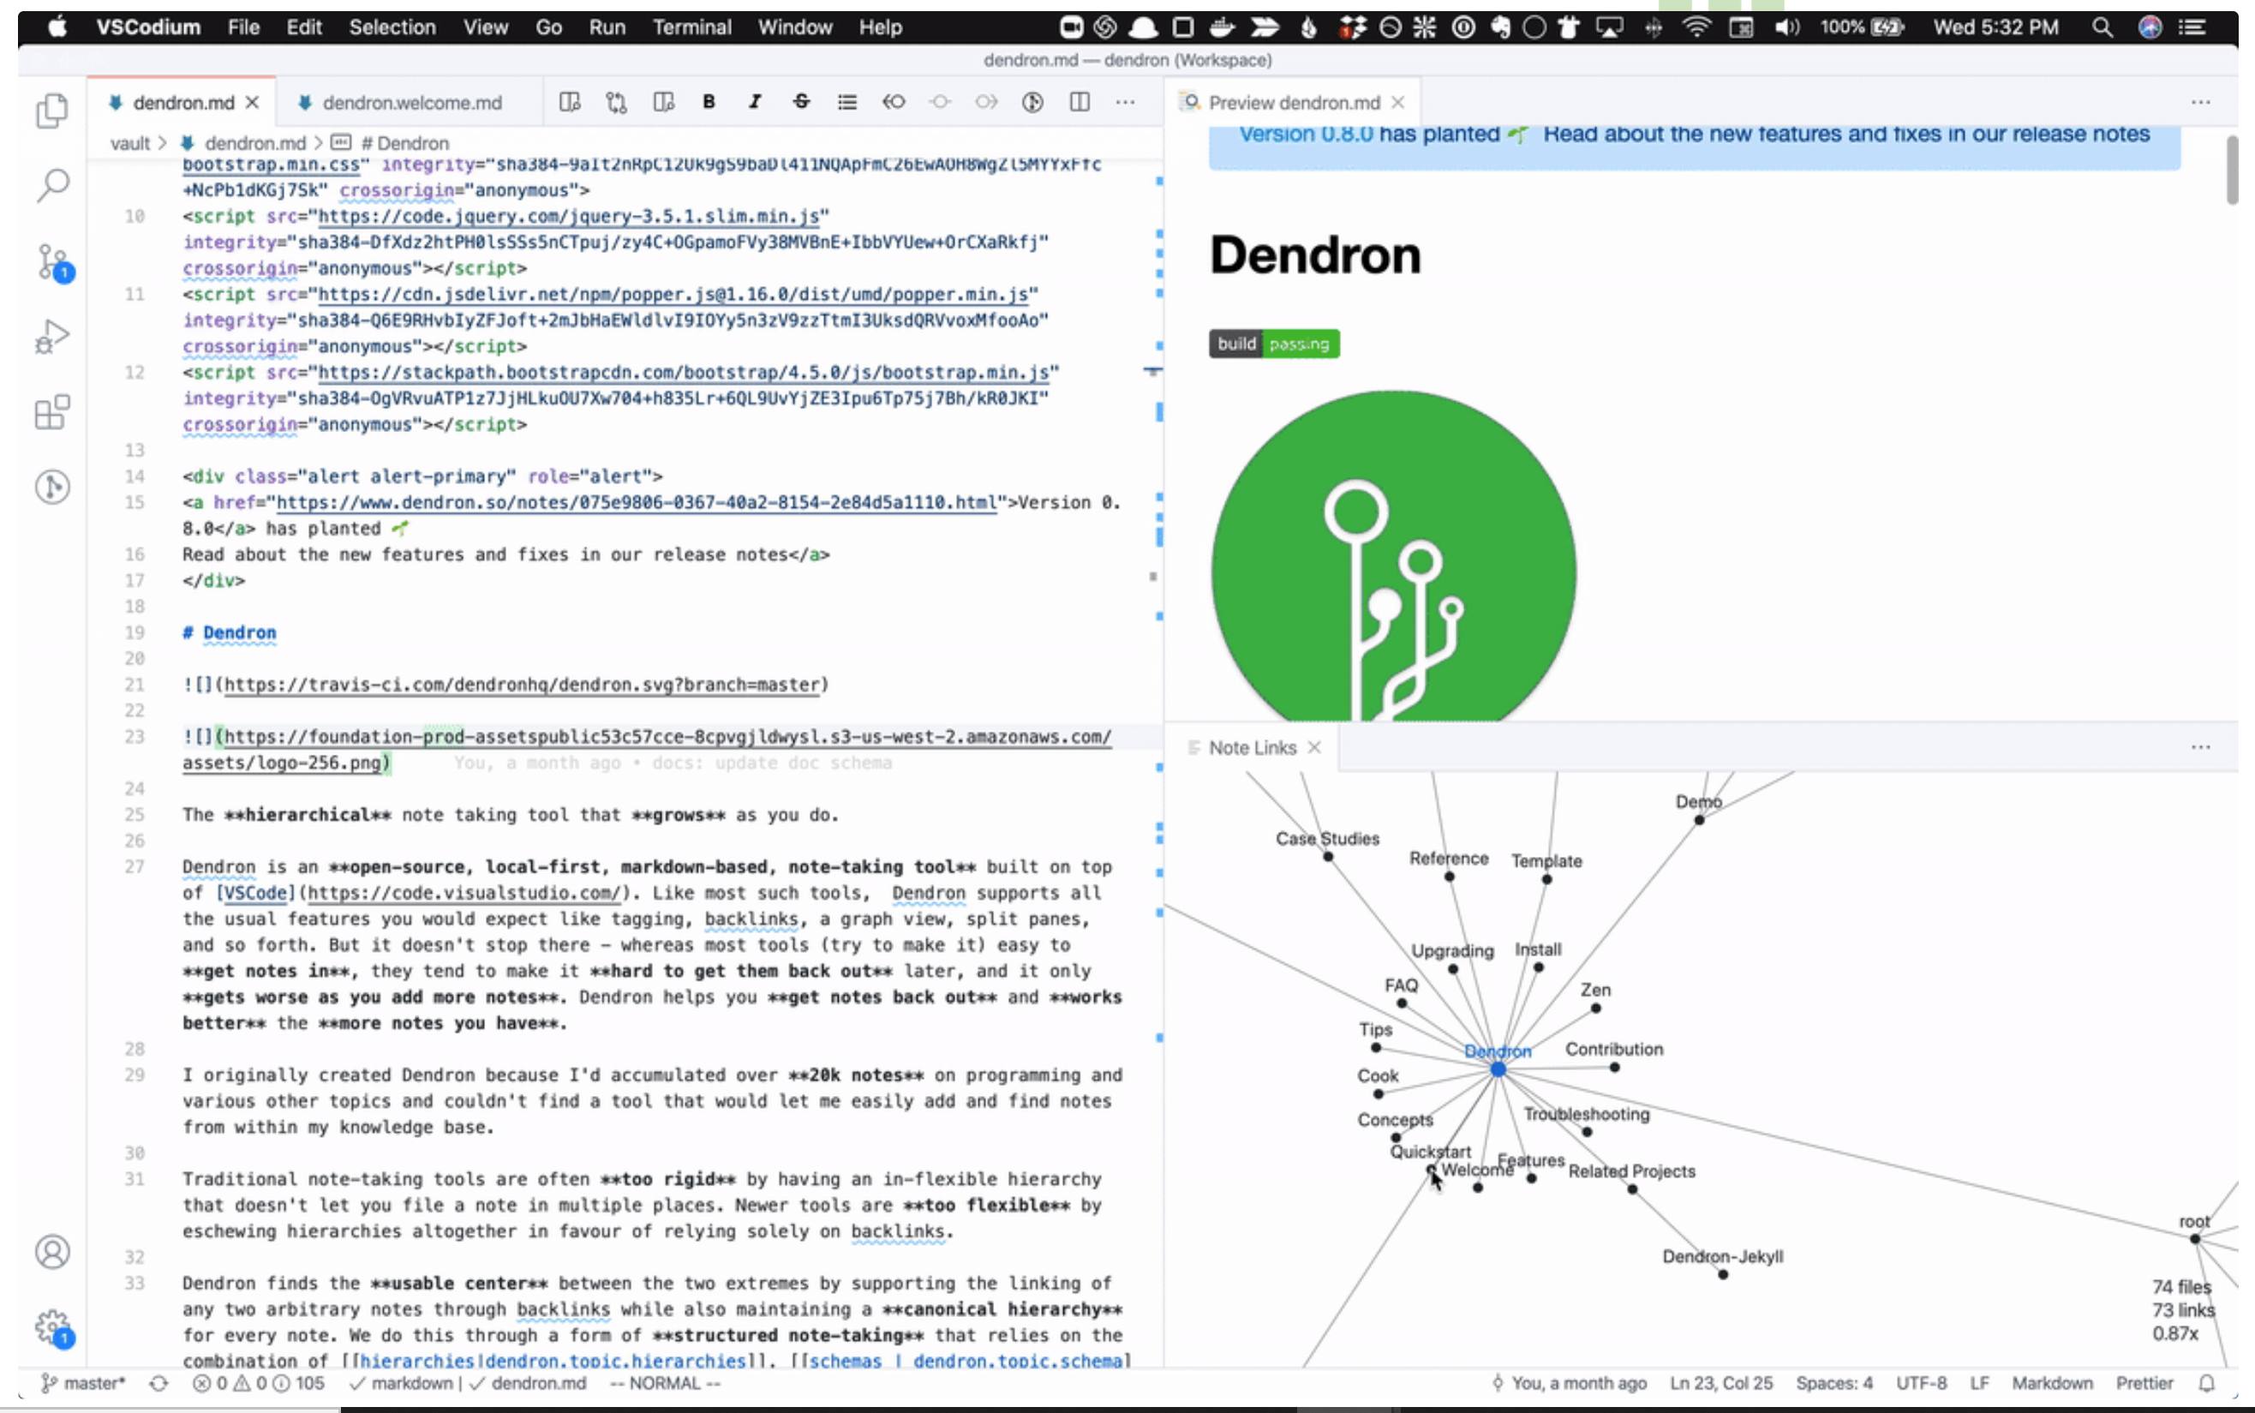Viewport: 2255px width, 1413px height.
Task: Select the Dendron-Jekyll graph node
Action: [x=1723, y=1273]
